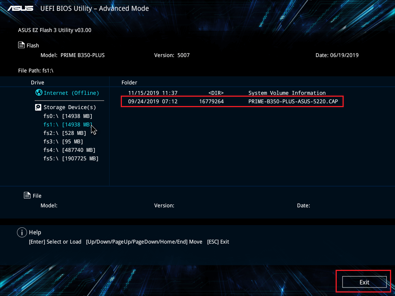This screenshot has height=296, width=395.
Task: Click the Help info icon
Action: pyautogui.click(x=22, y=232)
